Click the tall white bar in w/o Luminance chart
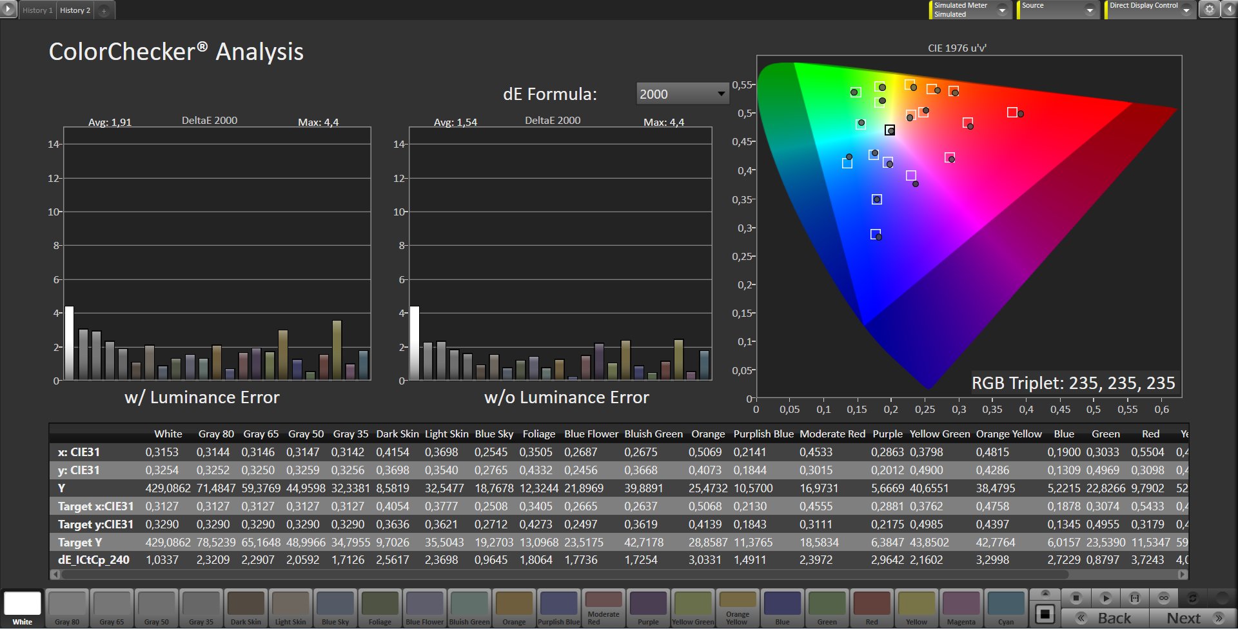Image resolution: width=1238 pixels, height=629 pixels. (x=415, y=343)
